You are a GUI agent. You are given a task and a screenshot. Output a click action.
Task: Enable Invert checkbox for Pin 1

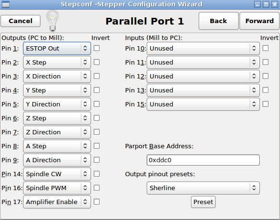coord(97,48)
